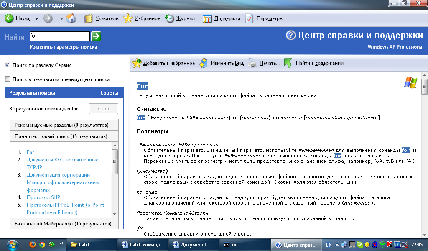
Task: Click the results list scrollbar thumb
Action: 115,161
